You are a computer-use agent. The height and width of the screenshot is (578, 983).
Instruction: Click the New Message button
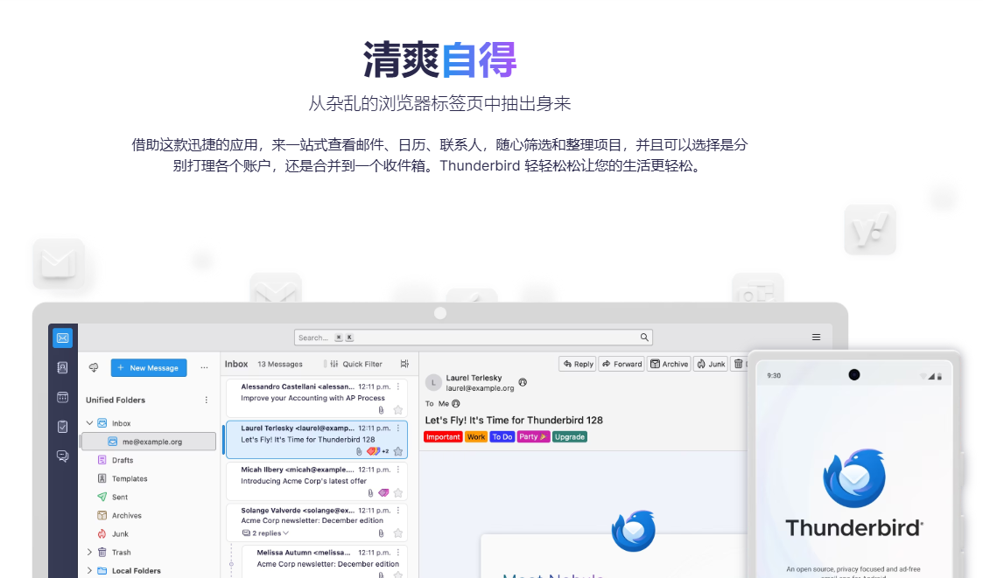click(x=149, y=367)
